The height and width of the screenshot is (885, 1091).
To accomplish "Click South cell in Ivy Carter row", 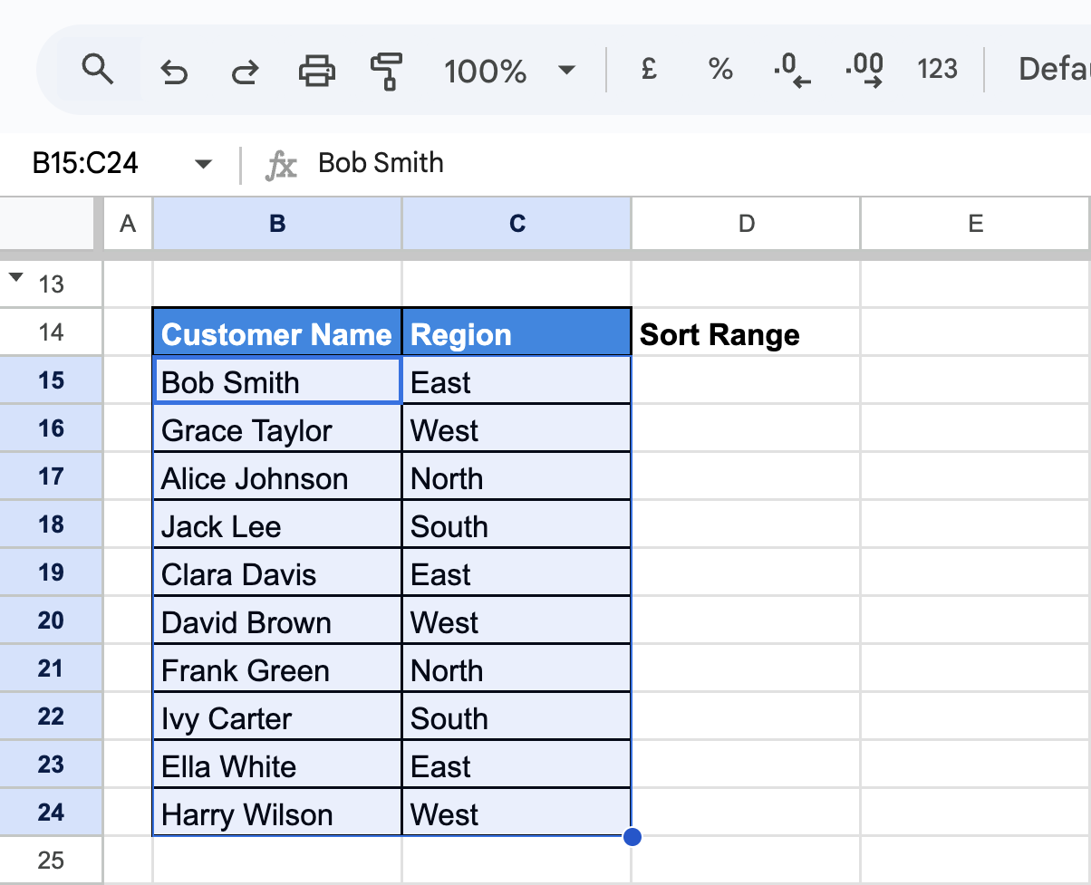I will point(517,717).
